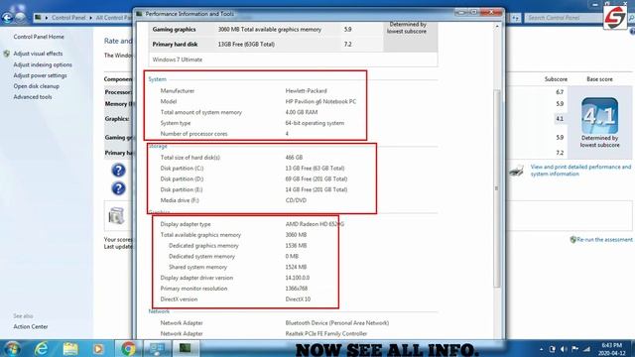The width and height of the screenshot is (635, 357).
Task: Click Re-run the assessment link
Action: click(x=604, y=240)
